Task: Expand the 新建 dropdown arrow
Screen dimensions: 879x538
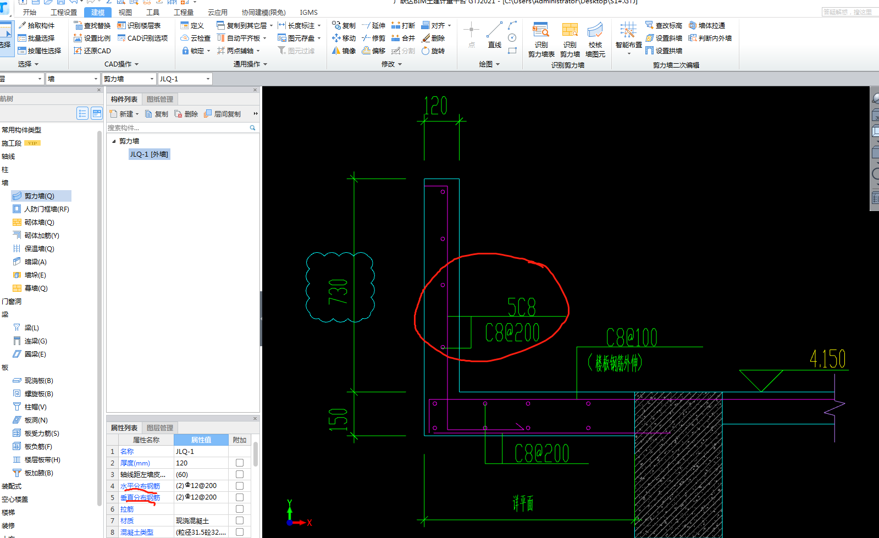Action: point(137,114)
